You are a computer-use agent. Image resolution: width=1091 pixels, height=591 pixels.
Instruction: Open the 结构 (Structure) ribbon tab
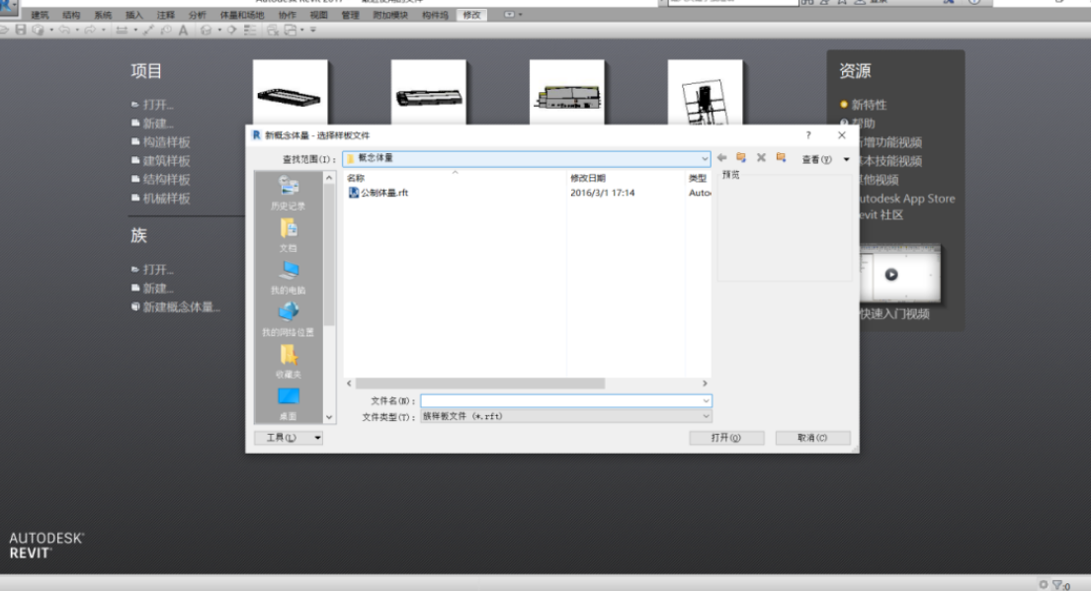click(71, 15)
